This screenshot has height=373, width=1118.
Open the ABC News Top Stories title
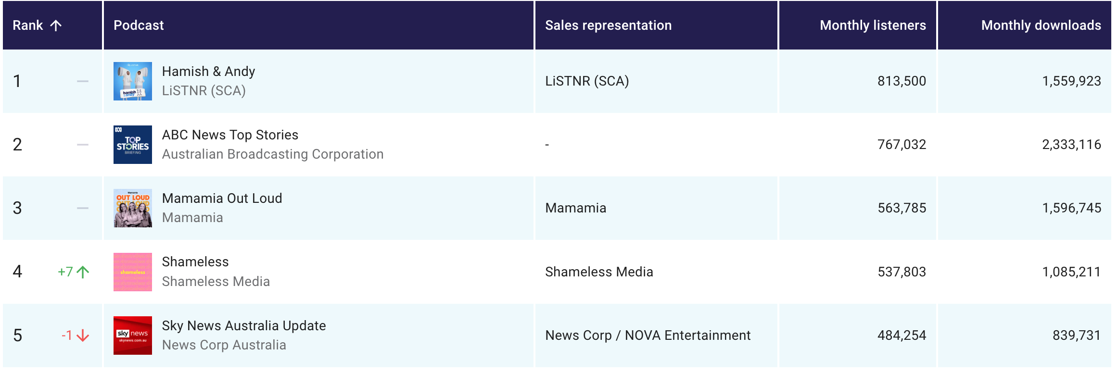pos(230,135)
